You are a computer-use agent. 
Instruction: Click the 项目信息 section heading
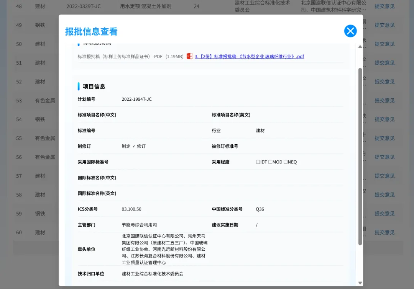pyautogui.click(x=94, y=87)
